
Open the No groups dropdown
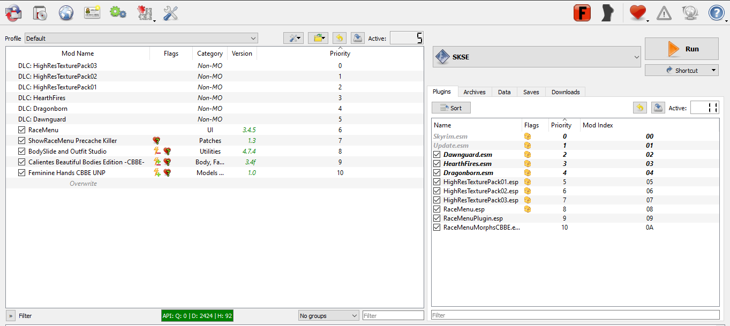click(328, 316)
